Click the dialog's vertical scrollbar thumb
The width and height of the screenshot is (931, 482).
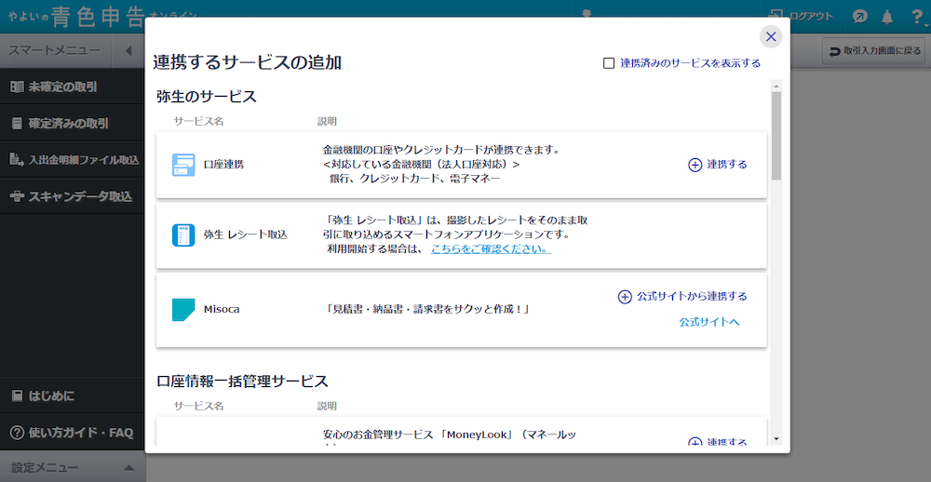[776, 135]
